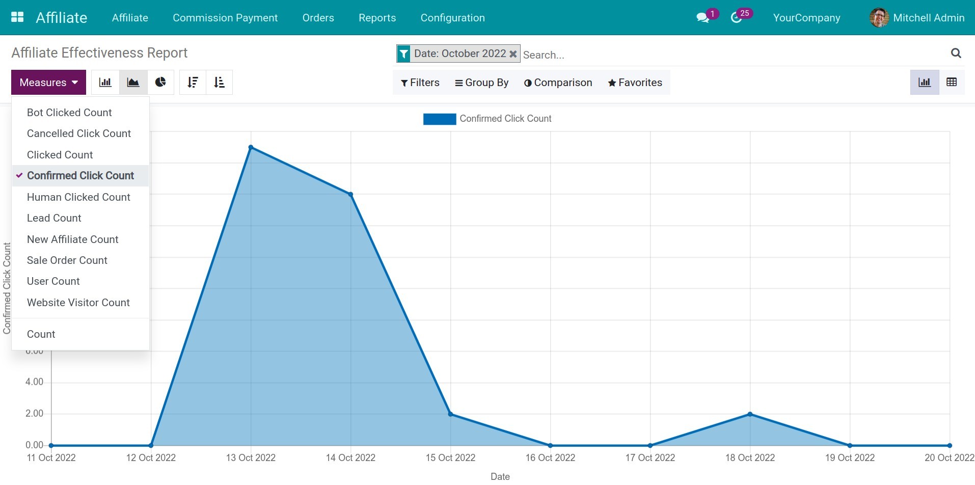975x485 pixels.
Task: Select the line chart type
Action: pyautogui.click(x=133, y=82)
